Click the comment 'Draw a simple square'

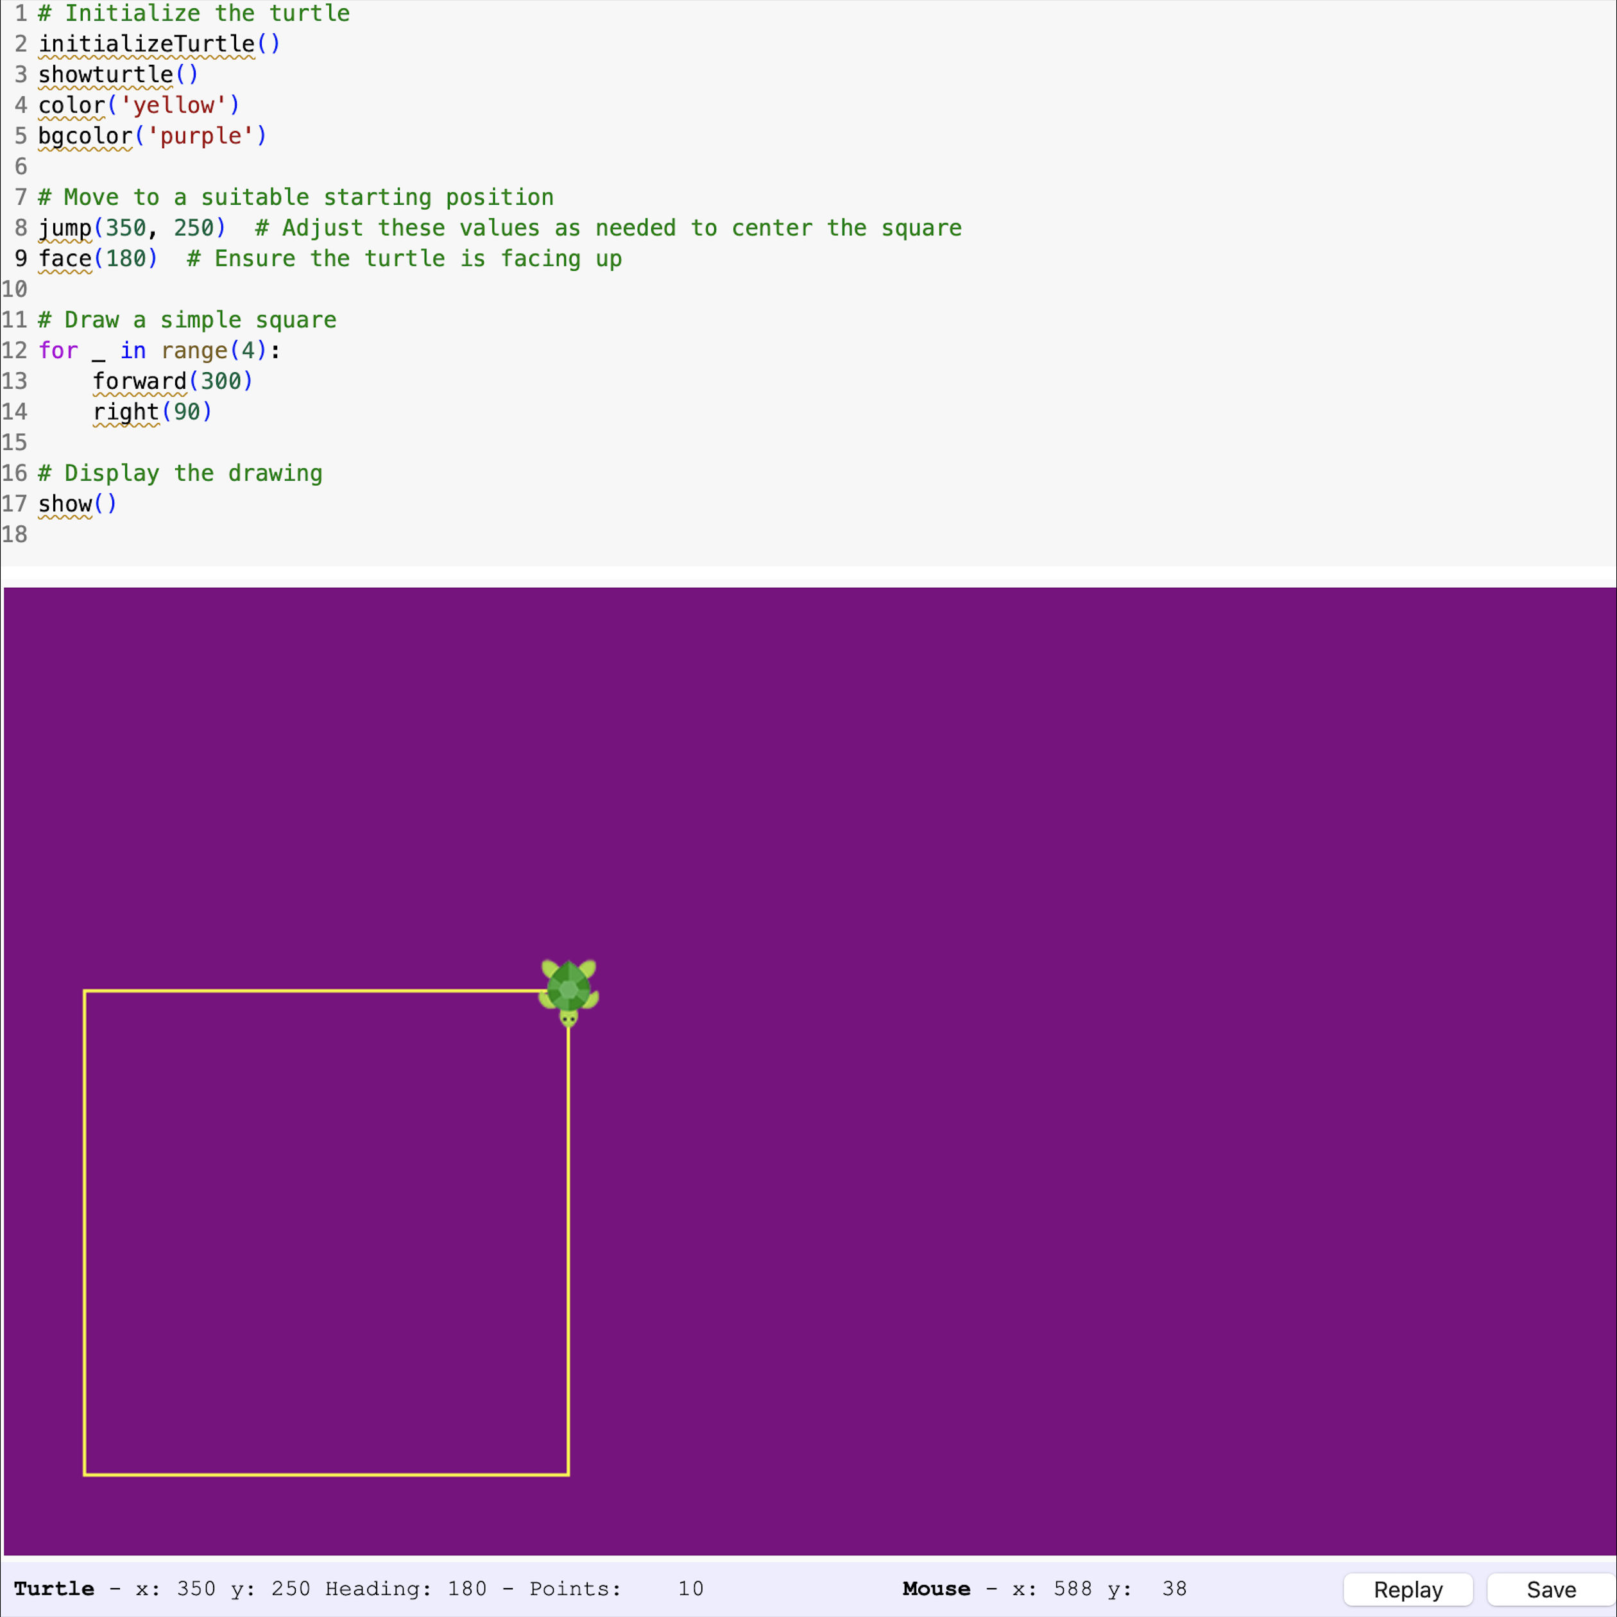tap(187, 320)
